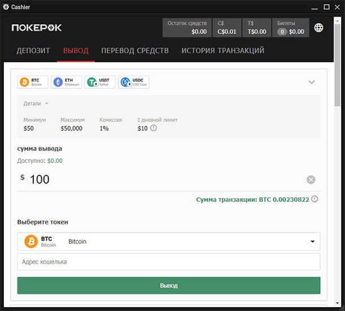Image resolution: width=345 pixels, height=311 pixels.
Task: Switch to the ВЫВОД tab
Action: (76, 51)
